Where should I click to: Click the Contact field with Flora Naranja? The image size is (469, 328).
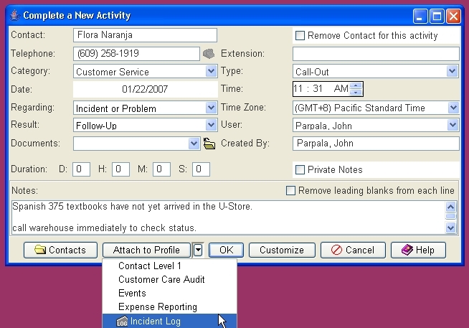click(145, 35)
